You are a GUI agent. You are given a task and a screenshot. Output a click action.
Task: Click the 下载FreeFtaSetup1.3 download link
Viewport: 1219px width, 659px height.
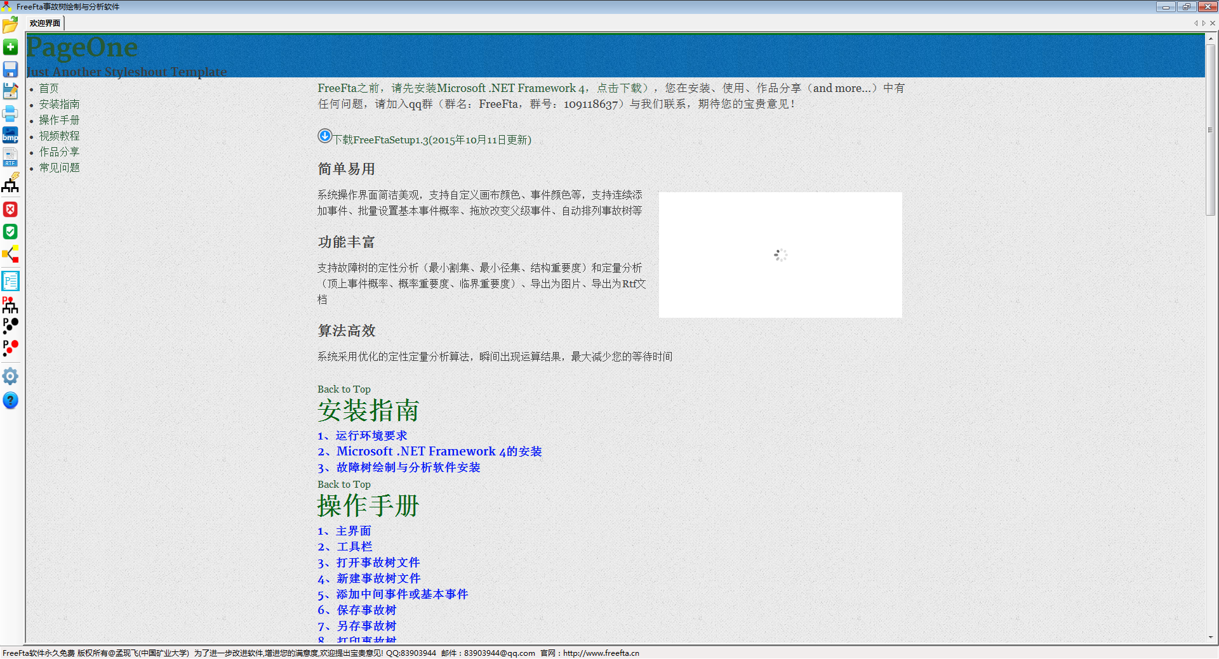[432, 140]
